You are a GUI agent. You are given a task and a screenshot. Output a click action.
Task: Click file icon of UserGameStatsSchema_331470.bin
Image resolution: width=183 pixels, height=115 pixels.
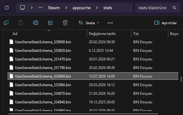click(x=11, y=59)
